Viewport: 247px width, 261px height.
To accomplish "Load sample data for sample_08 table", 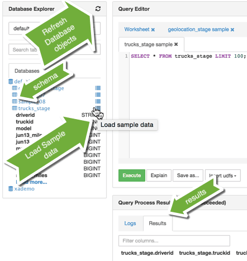I will (x=98, y=101).
